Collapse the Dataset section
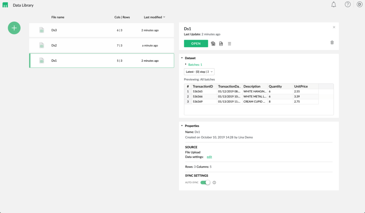The height and width of the screenshot is (213, 365). pos(181,58)
